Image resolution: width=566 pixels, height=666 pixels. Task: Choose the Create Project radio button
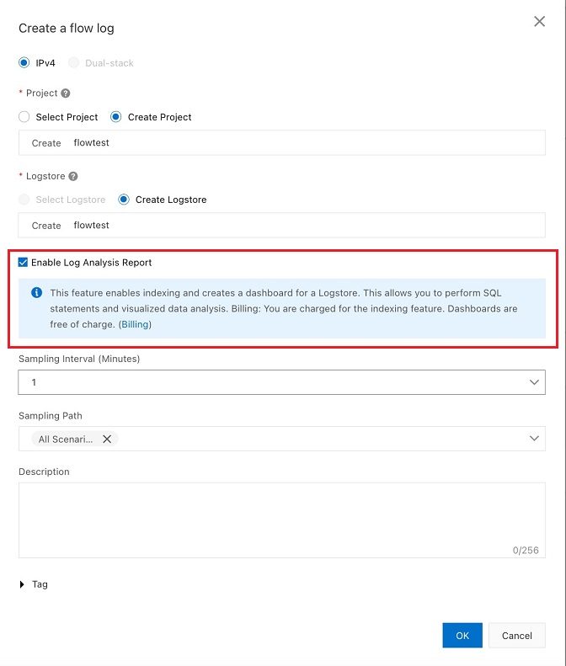point(116,117)
